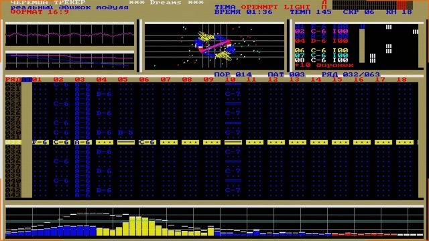The height and width of the screenshot is (241, 429).
Task: Click the purple oscilloscope waveform panel
Action: click(x=70, y=35)
